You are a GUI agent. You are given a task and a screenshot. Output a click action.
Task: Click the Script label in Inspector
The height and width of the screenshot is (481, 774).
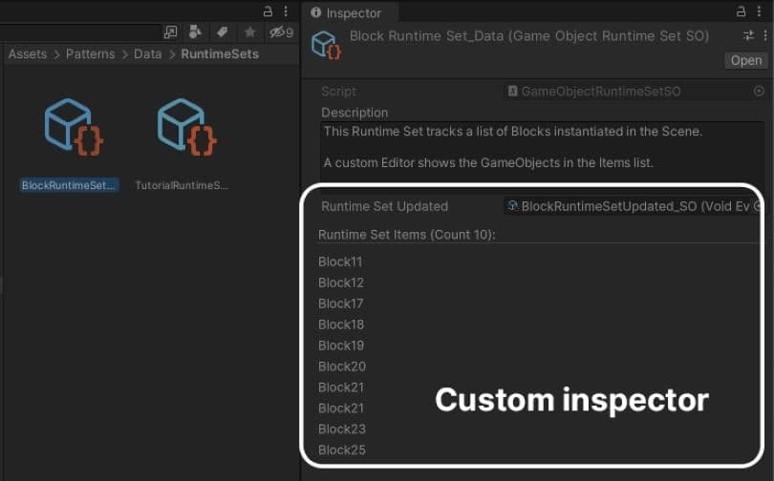click(338, 92)
